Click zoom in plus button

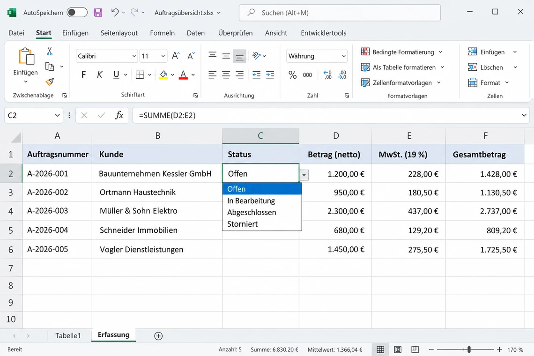[x=499, y=349]
